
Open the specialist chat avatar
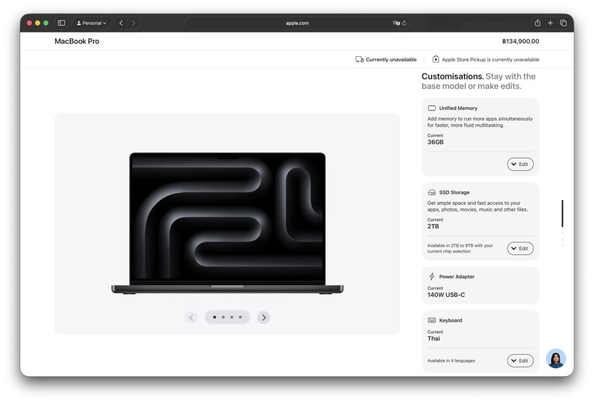(x=556, y=358)
